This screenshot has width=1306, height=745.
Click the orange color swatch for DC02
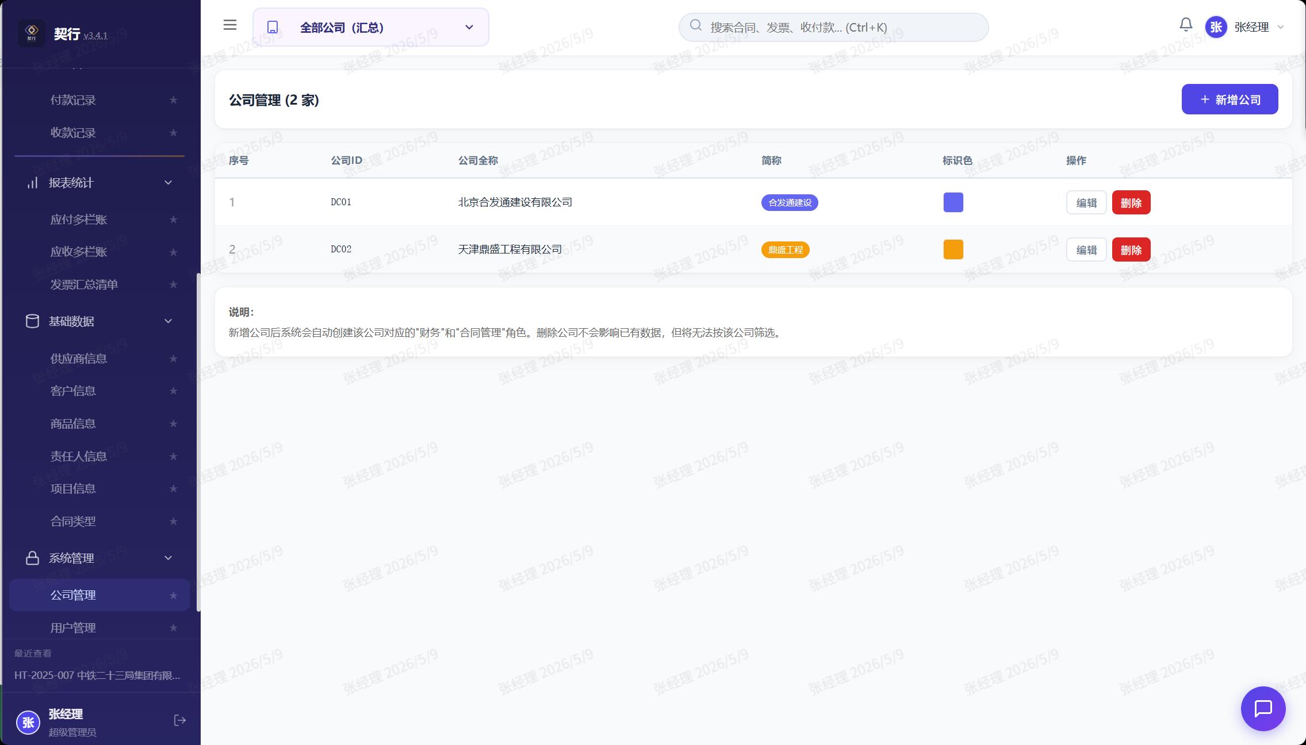pyautogui.click(x=953, y=249)
